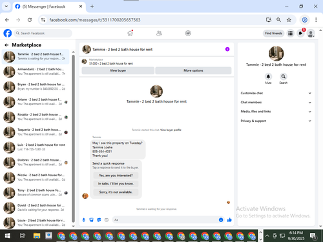Click the conversation list scrollbar
Viewport: 323px width, 242px height.
click(73, 139)
